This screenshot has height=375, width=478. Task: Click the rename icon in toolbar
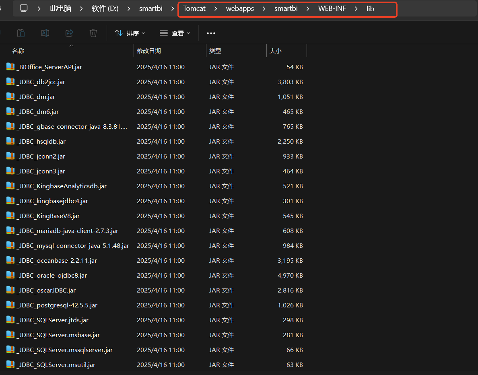pos(45,33)
